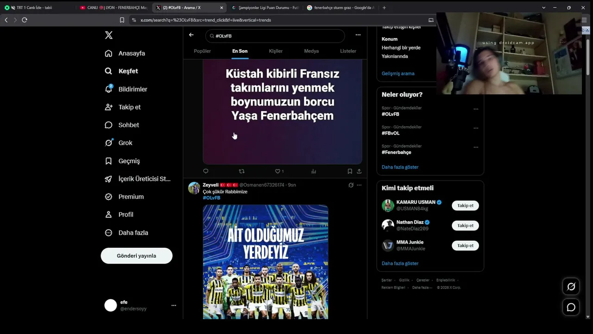Open Zeyveli's profile avatar
The height and width of the screenshot is (334, 593).
coord(194,188)
